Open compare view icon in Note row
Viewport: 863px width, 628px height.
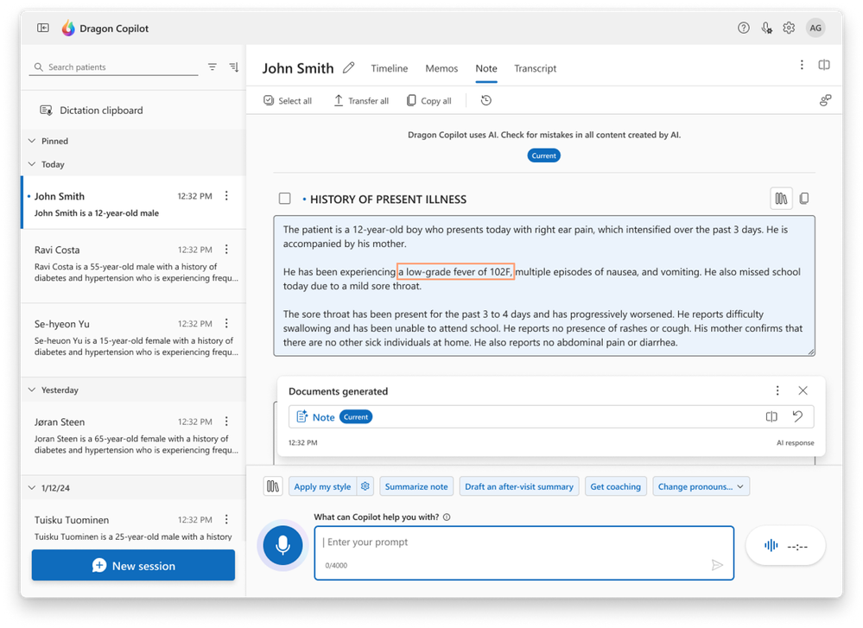pos(771,416)
